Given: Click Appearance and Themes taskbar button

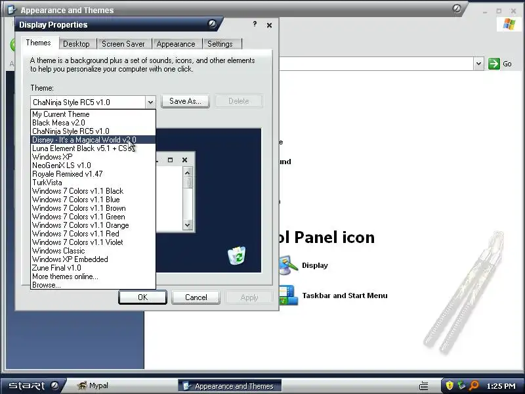Looking at the screenshot, I should 229,386.
